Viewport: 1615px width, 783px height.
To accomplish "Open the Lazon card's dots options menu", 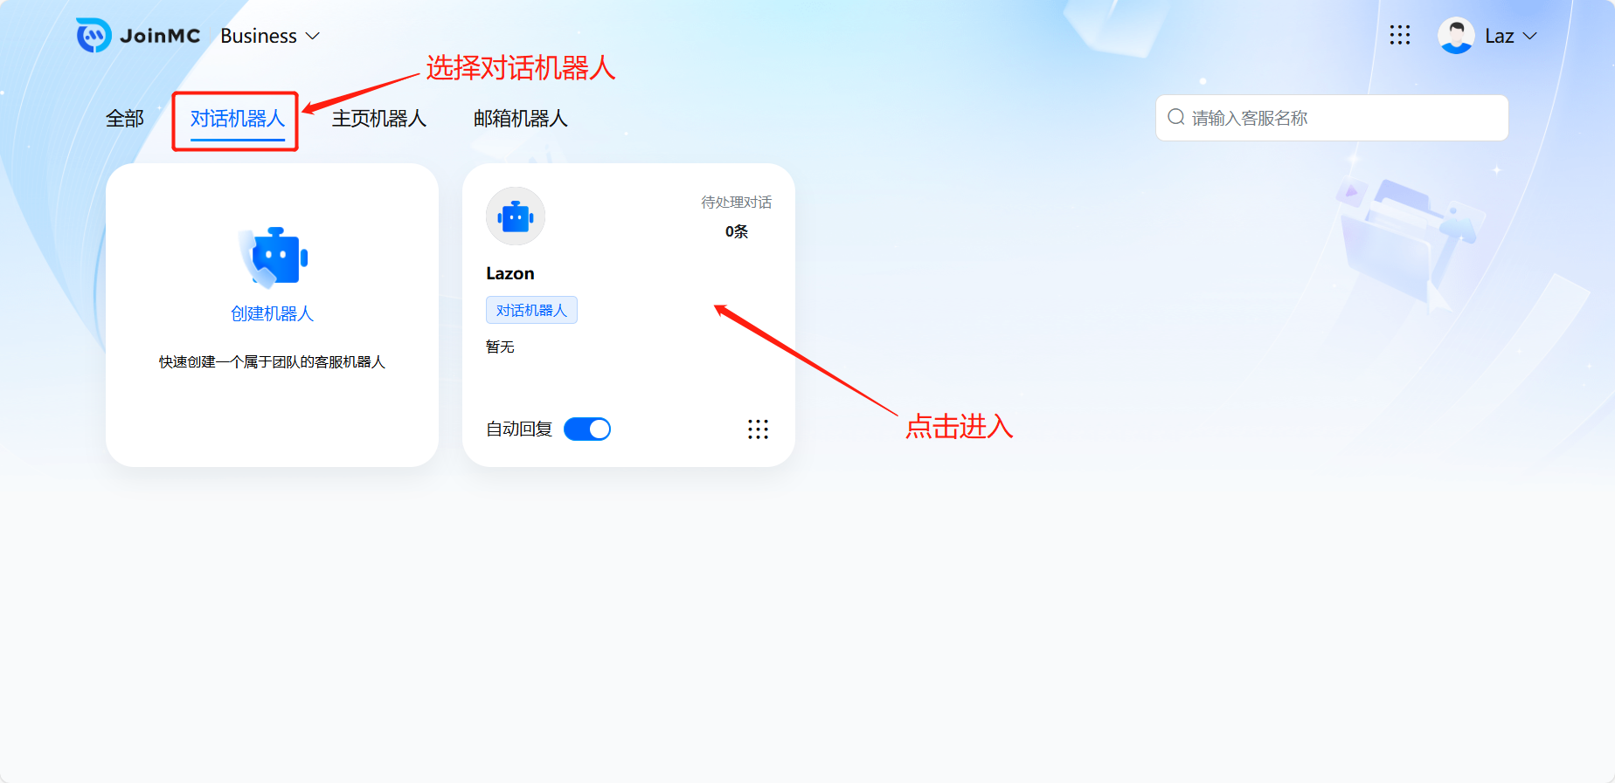I will click(x=758, y=429).
